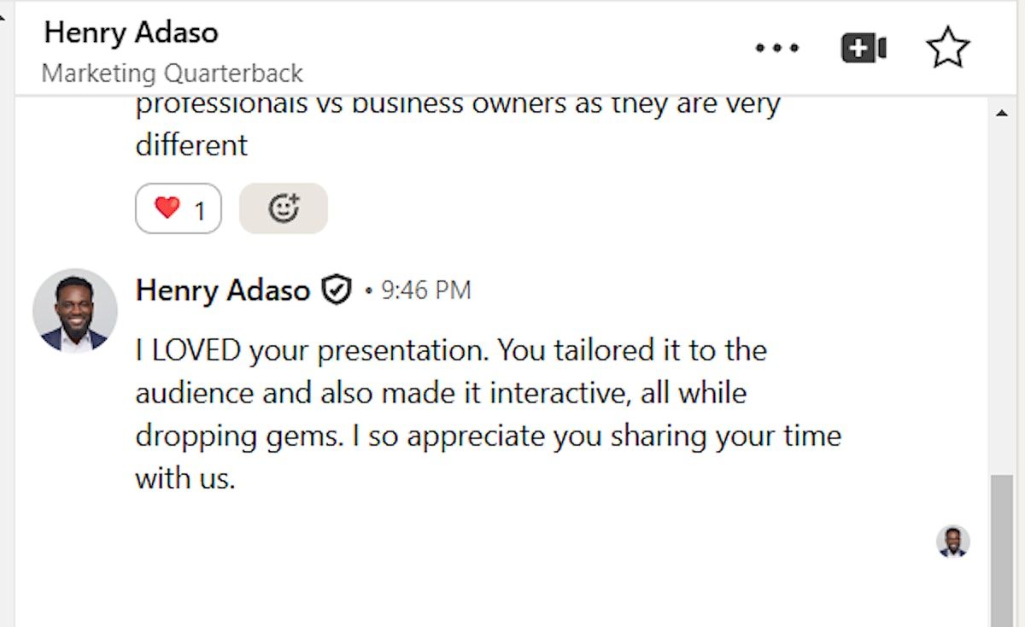This screenshot has width=1025, height=627.
Task: Click the "with us." line of the message
Action: 184,478
